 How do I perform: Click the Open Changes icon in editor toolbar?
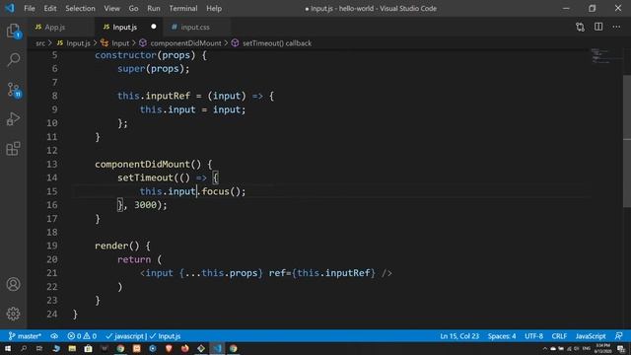point(580,27)
